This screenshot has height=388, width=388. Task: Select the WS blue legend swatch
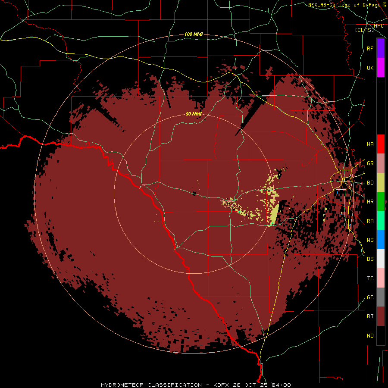pyautogui.click(x=381, y=240)
